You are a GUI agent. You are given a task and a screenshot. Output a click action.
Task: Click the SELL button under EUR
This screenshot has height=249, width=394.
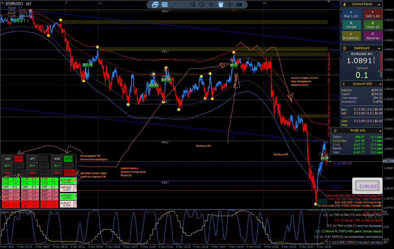point(57,172)
